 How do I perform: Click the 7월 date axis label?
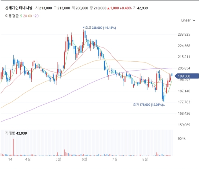pyautogui.click(x=115, y=159)
